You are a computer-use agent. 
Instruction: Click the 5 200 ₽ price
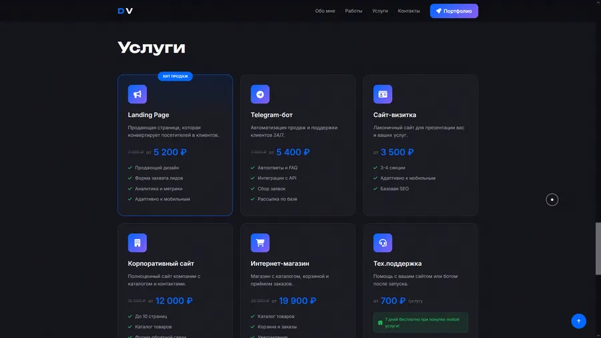coord(170,152)
